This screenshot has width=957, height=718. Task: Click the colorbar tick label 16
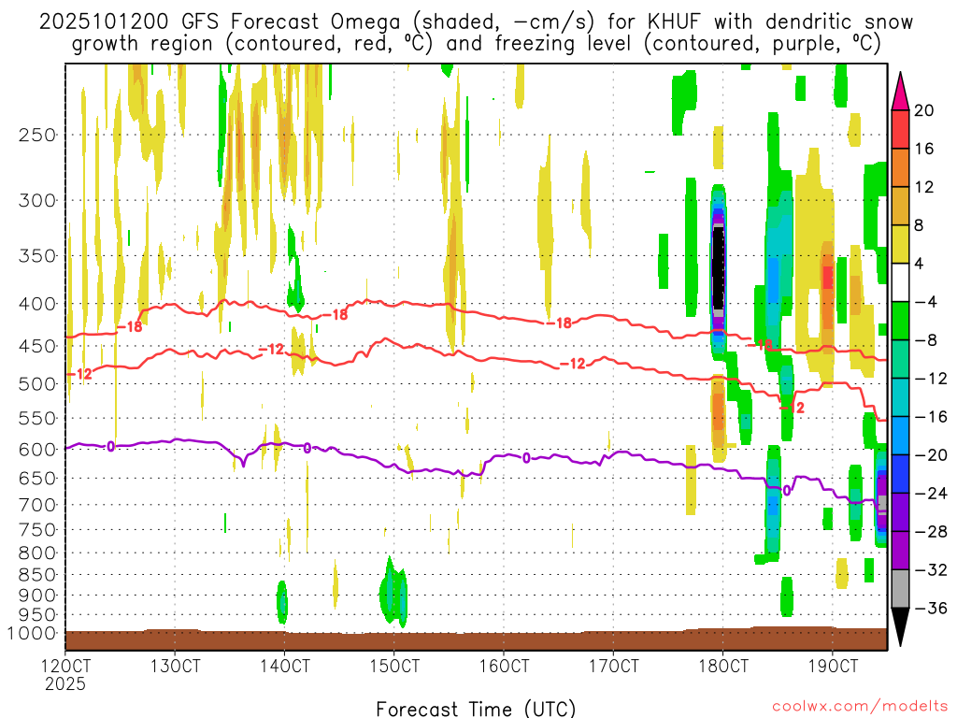924,149
